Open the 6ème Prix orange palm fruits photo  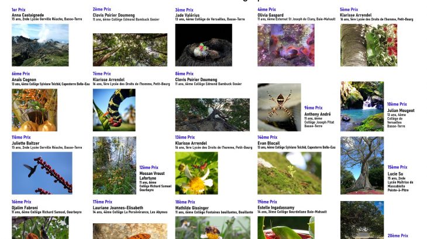35,110
